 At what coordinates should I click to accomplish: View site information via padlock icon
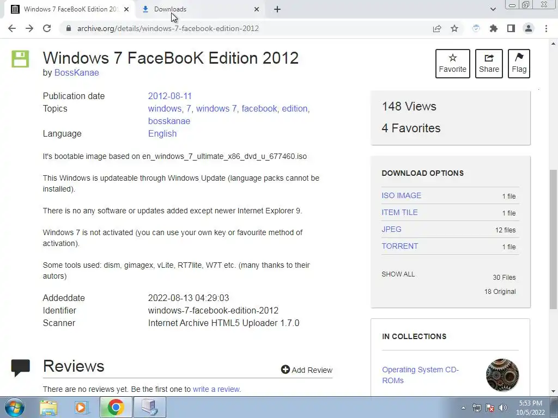point(69,28)
